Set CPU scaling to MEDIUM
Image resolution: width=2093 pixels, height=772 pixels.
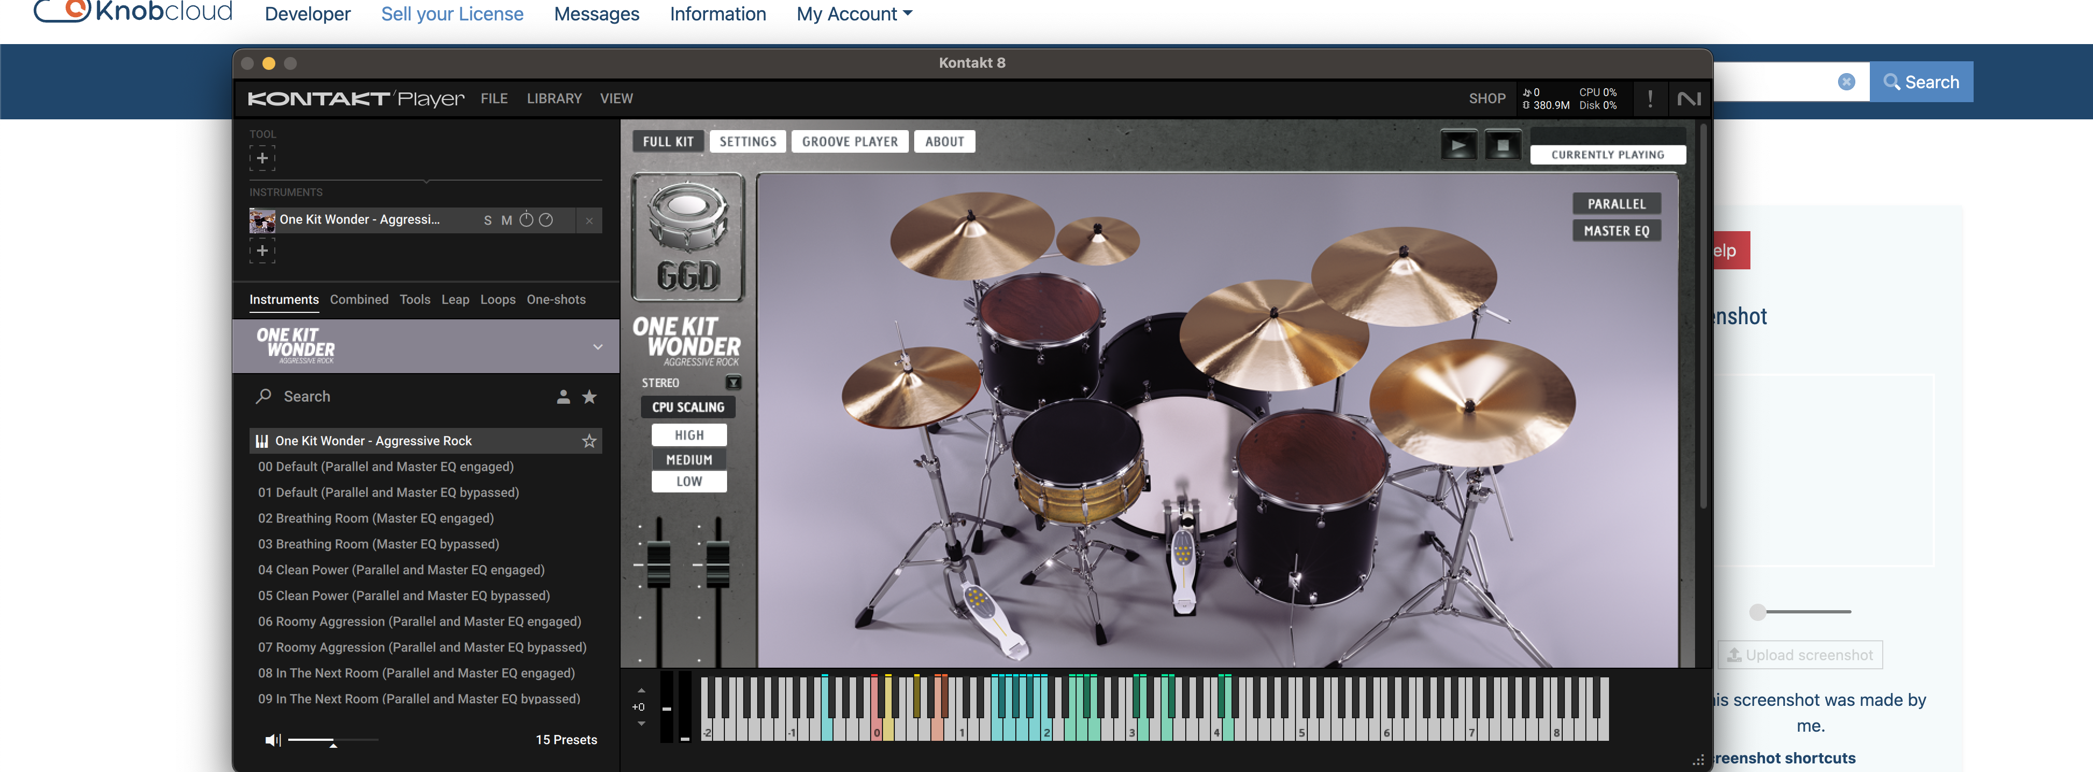click(689, 460)
